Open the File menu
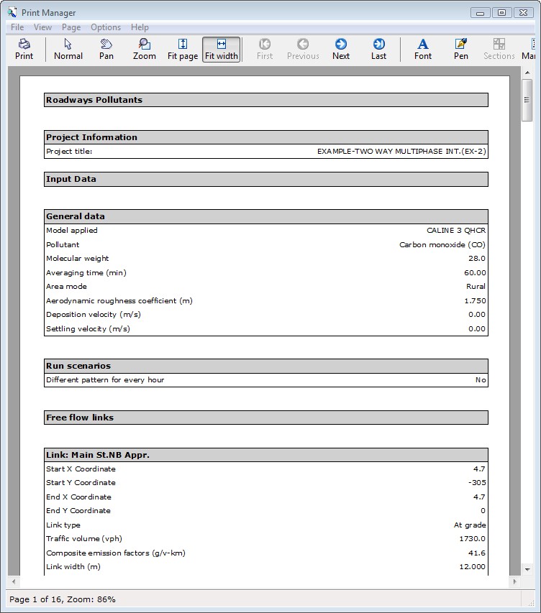 click(x=17, y=27)
